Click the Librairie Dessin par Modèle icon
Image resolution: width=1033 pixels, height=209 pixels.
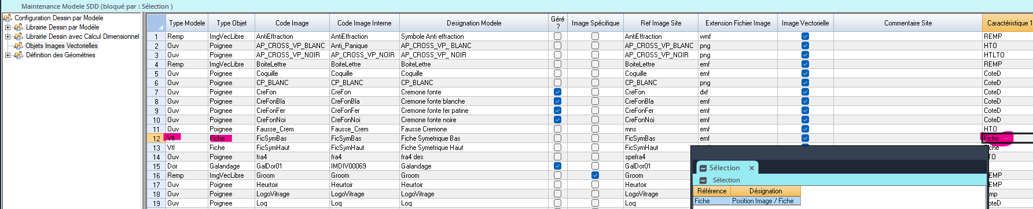click(19, 27)
